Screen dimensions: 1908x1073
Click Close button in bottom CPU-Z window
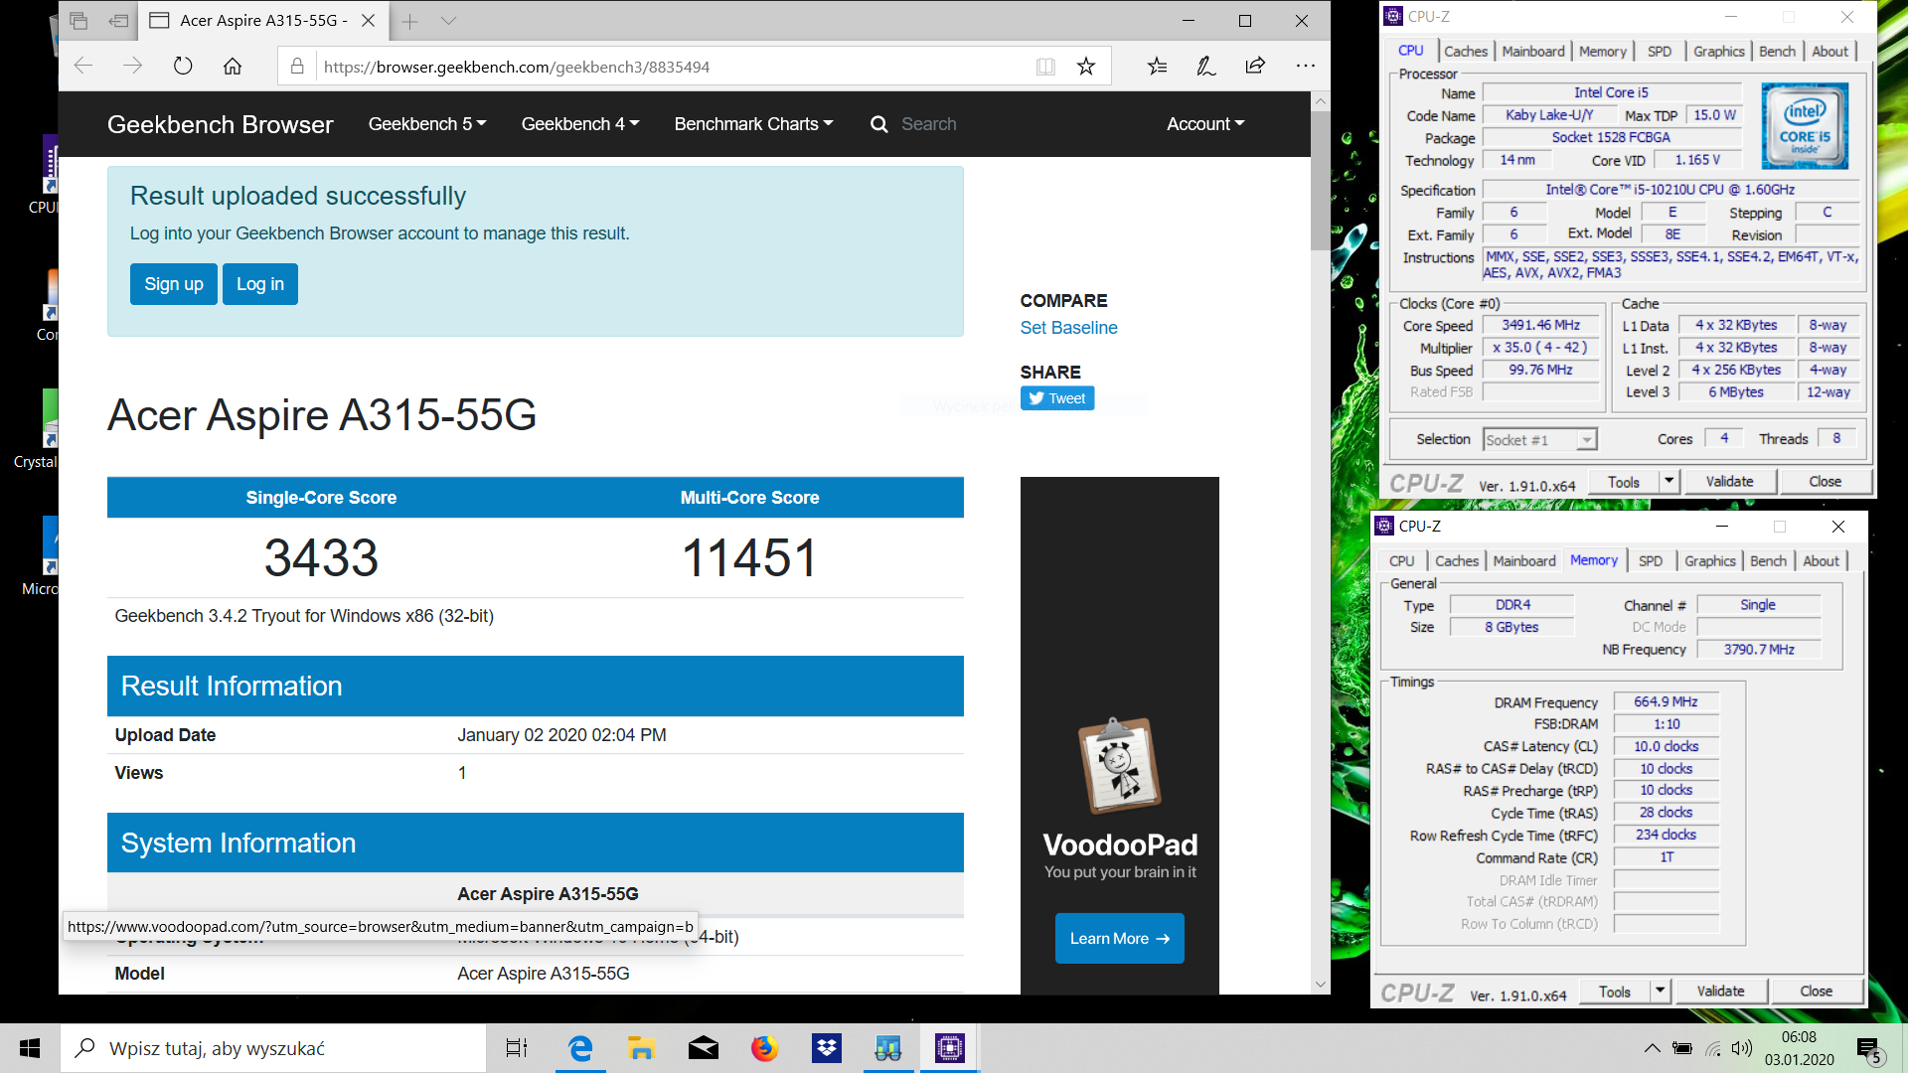[1816, 992]
